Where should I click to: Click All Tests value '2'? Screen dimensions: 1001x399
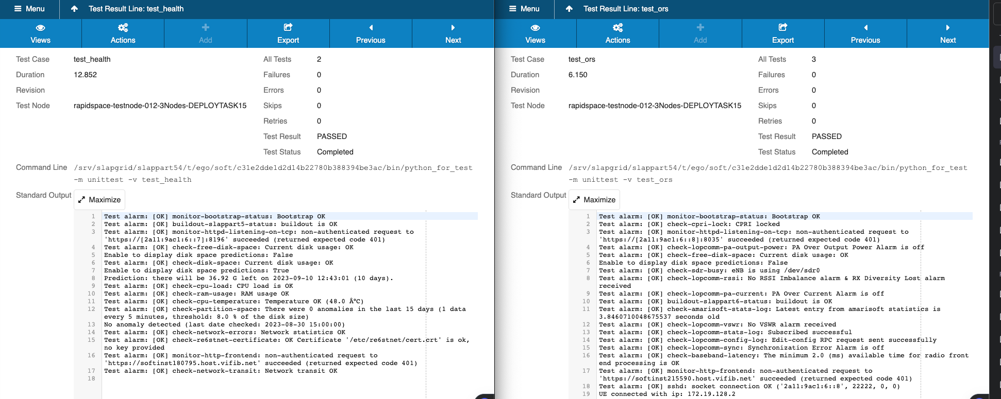[x=319, y=59]
